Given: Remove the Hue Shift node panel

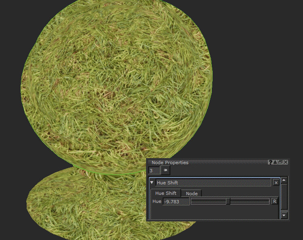Looking at the screenshot, I should click(x=276, y=183).
